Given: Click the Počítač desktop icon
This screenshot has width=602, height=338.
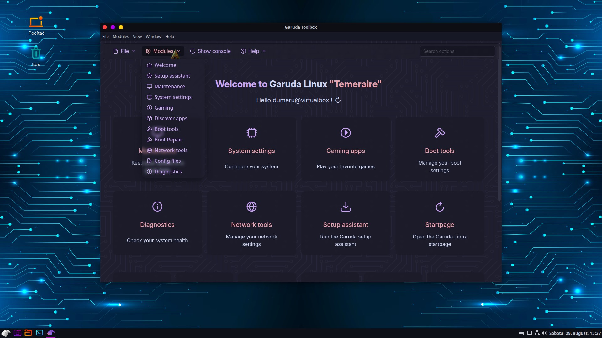Looking at the screenshot, I should pyautogui.click(x=36, y=26).
